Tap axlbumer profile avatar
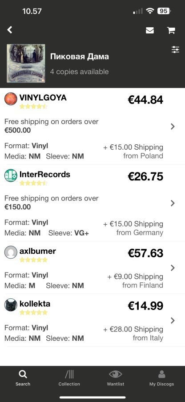 (11, 252)
